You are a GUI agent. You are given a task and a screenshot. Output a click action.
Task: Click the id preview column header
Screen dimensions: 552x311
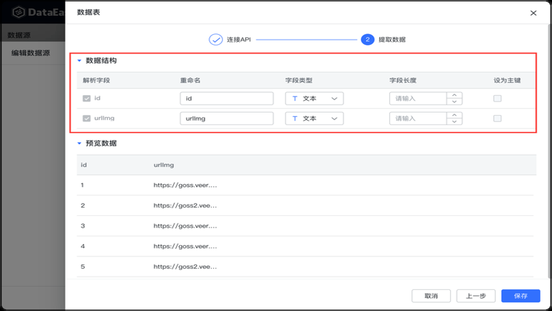click(84, 165)
